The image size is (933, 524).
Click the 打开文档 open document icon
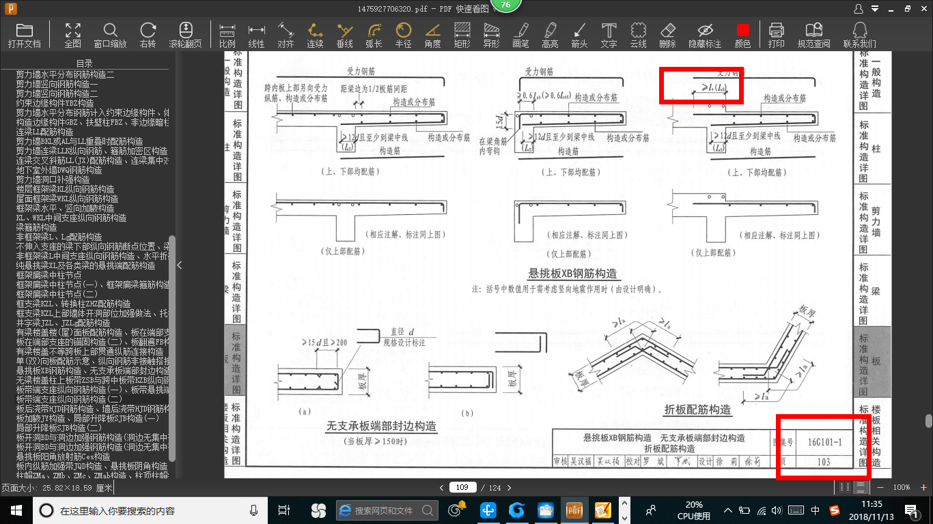tap(25, 35)
